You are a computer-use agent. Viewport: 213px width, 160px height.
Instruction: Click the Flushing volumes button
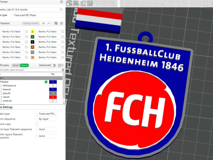(31, 24)
